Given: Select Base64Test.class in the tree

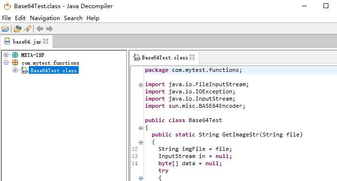Looking at the screenshot, I should (53, 70).
